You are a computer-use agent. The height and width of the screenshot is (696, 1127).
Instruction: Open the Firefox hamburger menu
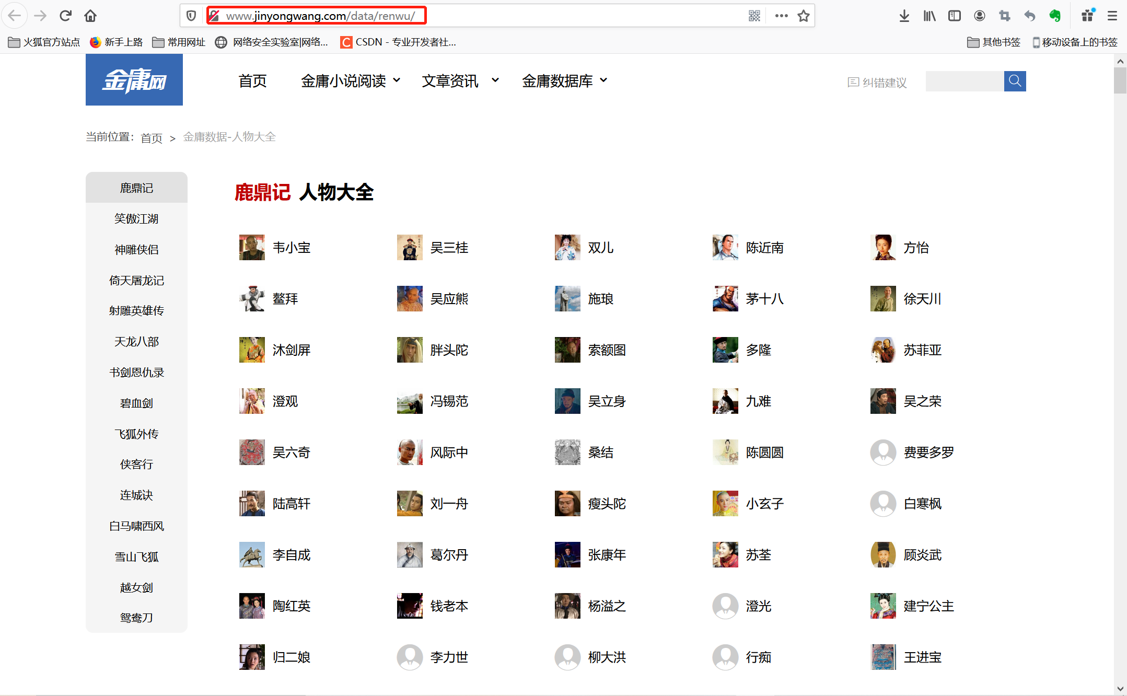pyautogui.click(x=1112, y=16)
